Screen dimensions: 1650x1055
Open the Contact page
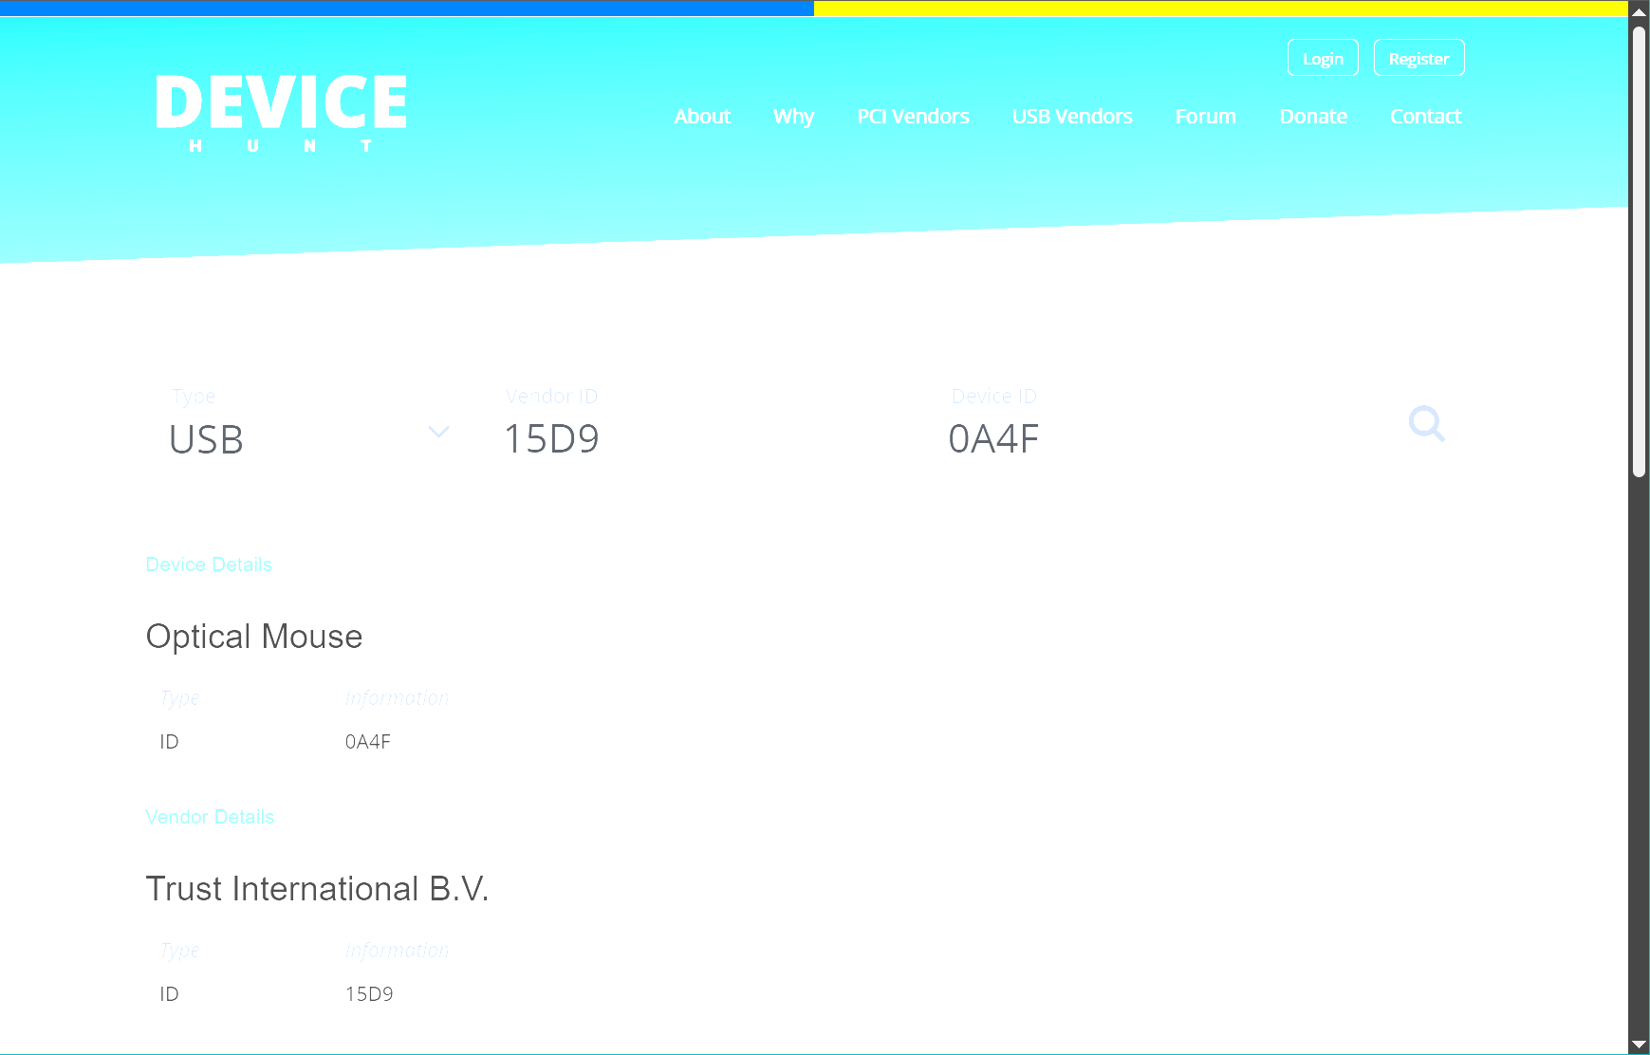(x=1425, y=117)
